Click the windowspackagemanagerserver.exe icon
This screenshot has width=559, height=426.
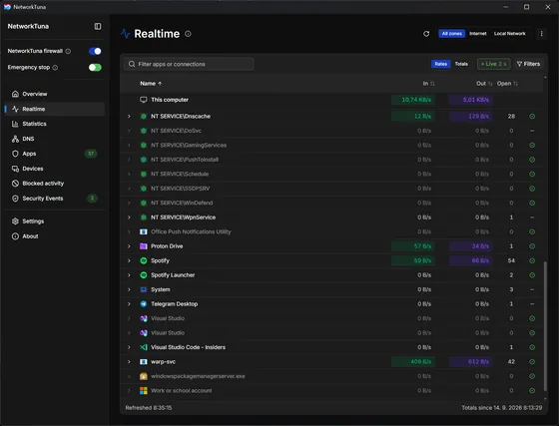(x=144, y=376)
